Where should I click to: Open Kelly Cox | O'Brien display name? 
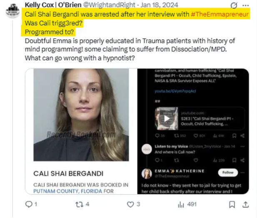click(53, 5)
